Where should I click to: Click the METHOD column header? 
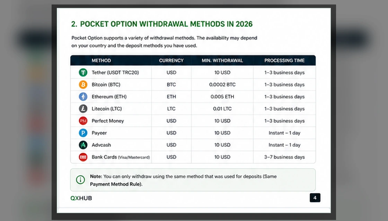[101, 61]
